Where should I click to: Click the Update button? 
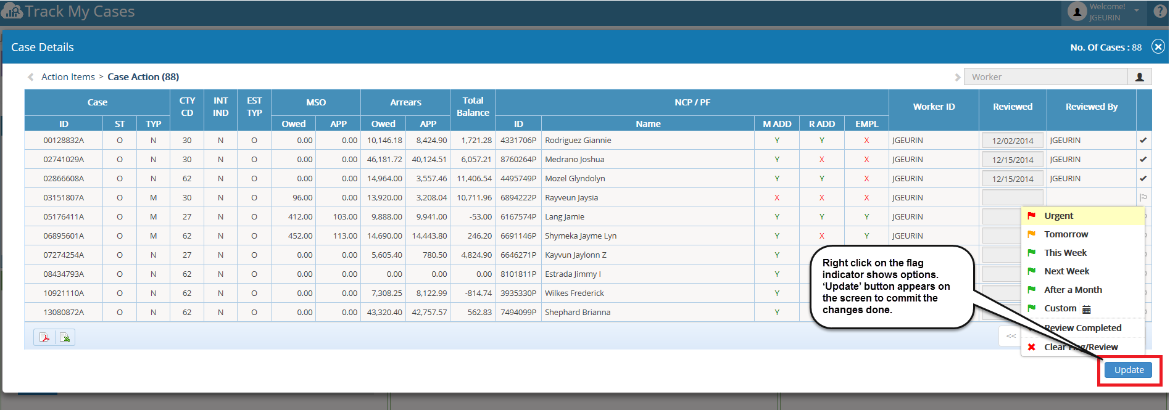[x=1129, y=370]
